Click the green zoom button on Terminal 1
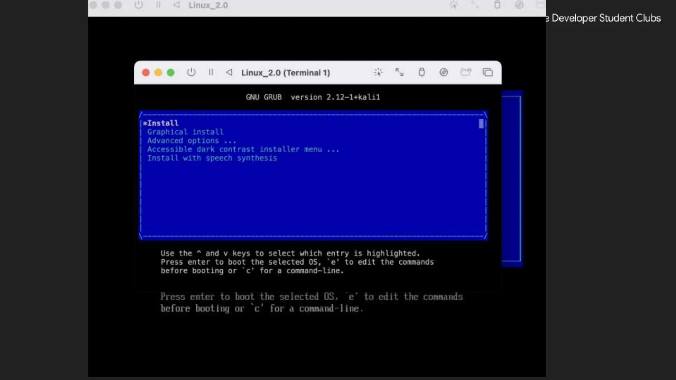 (171, 73)
